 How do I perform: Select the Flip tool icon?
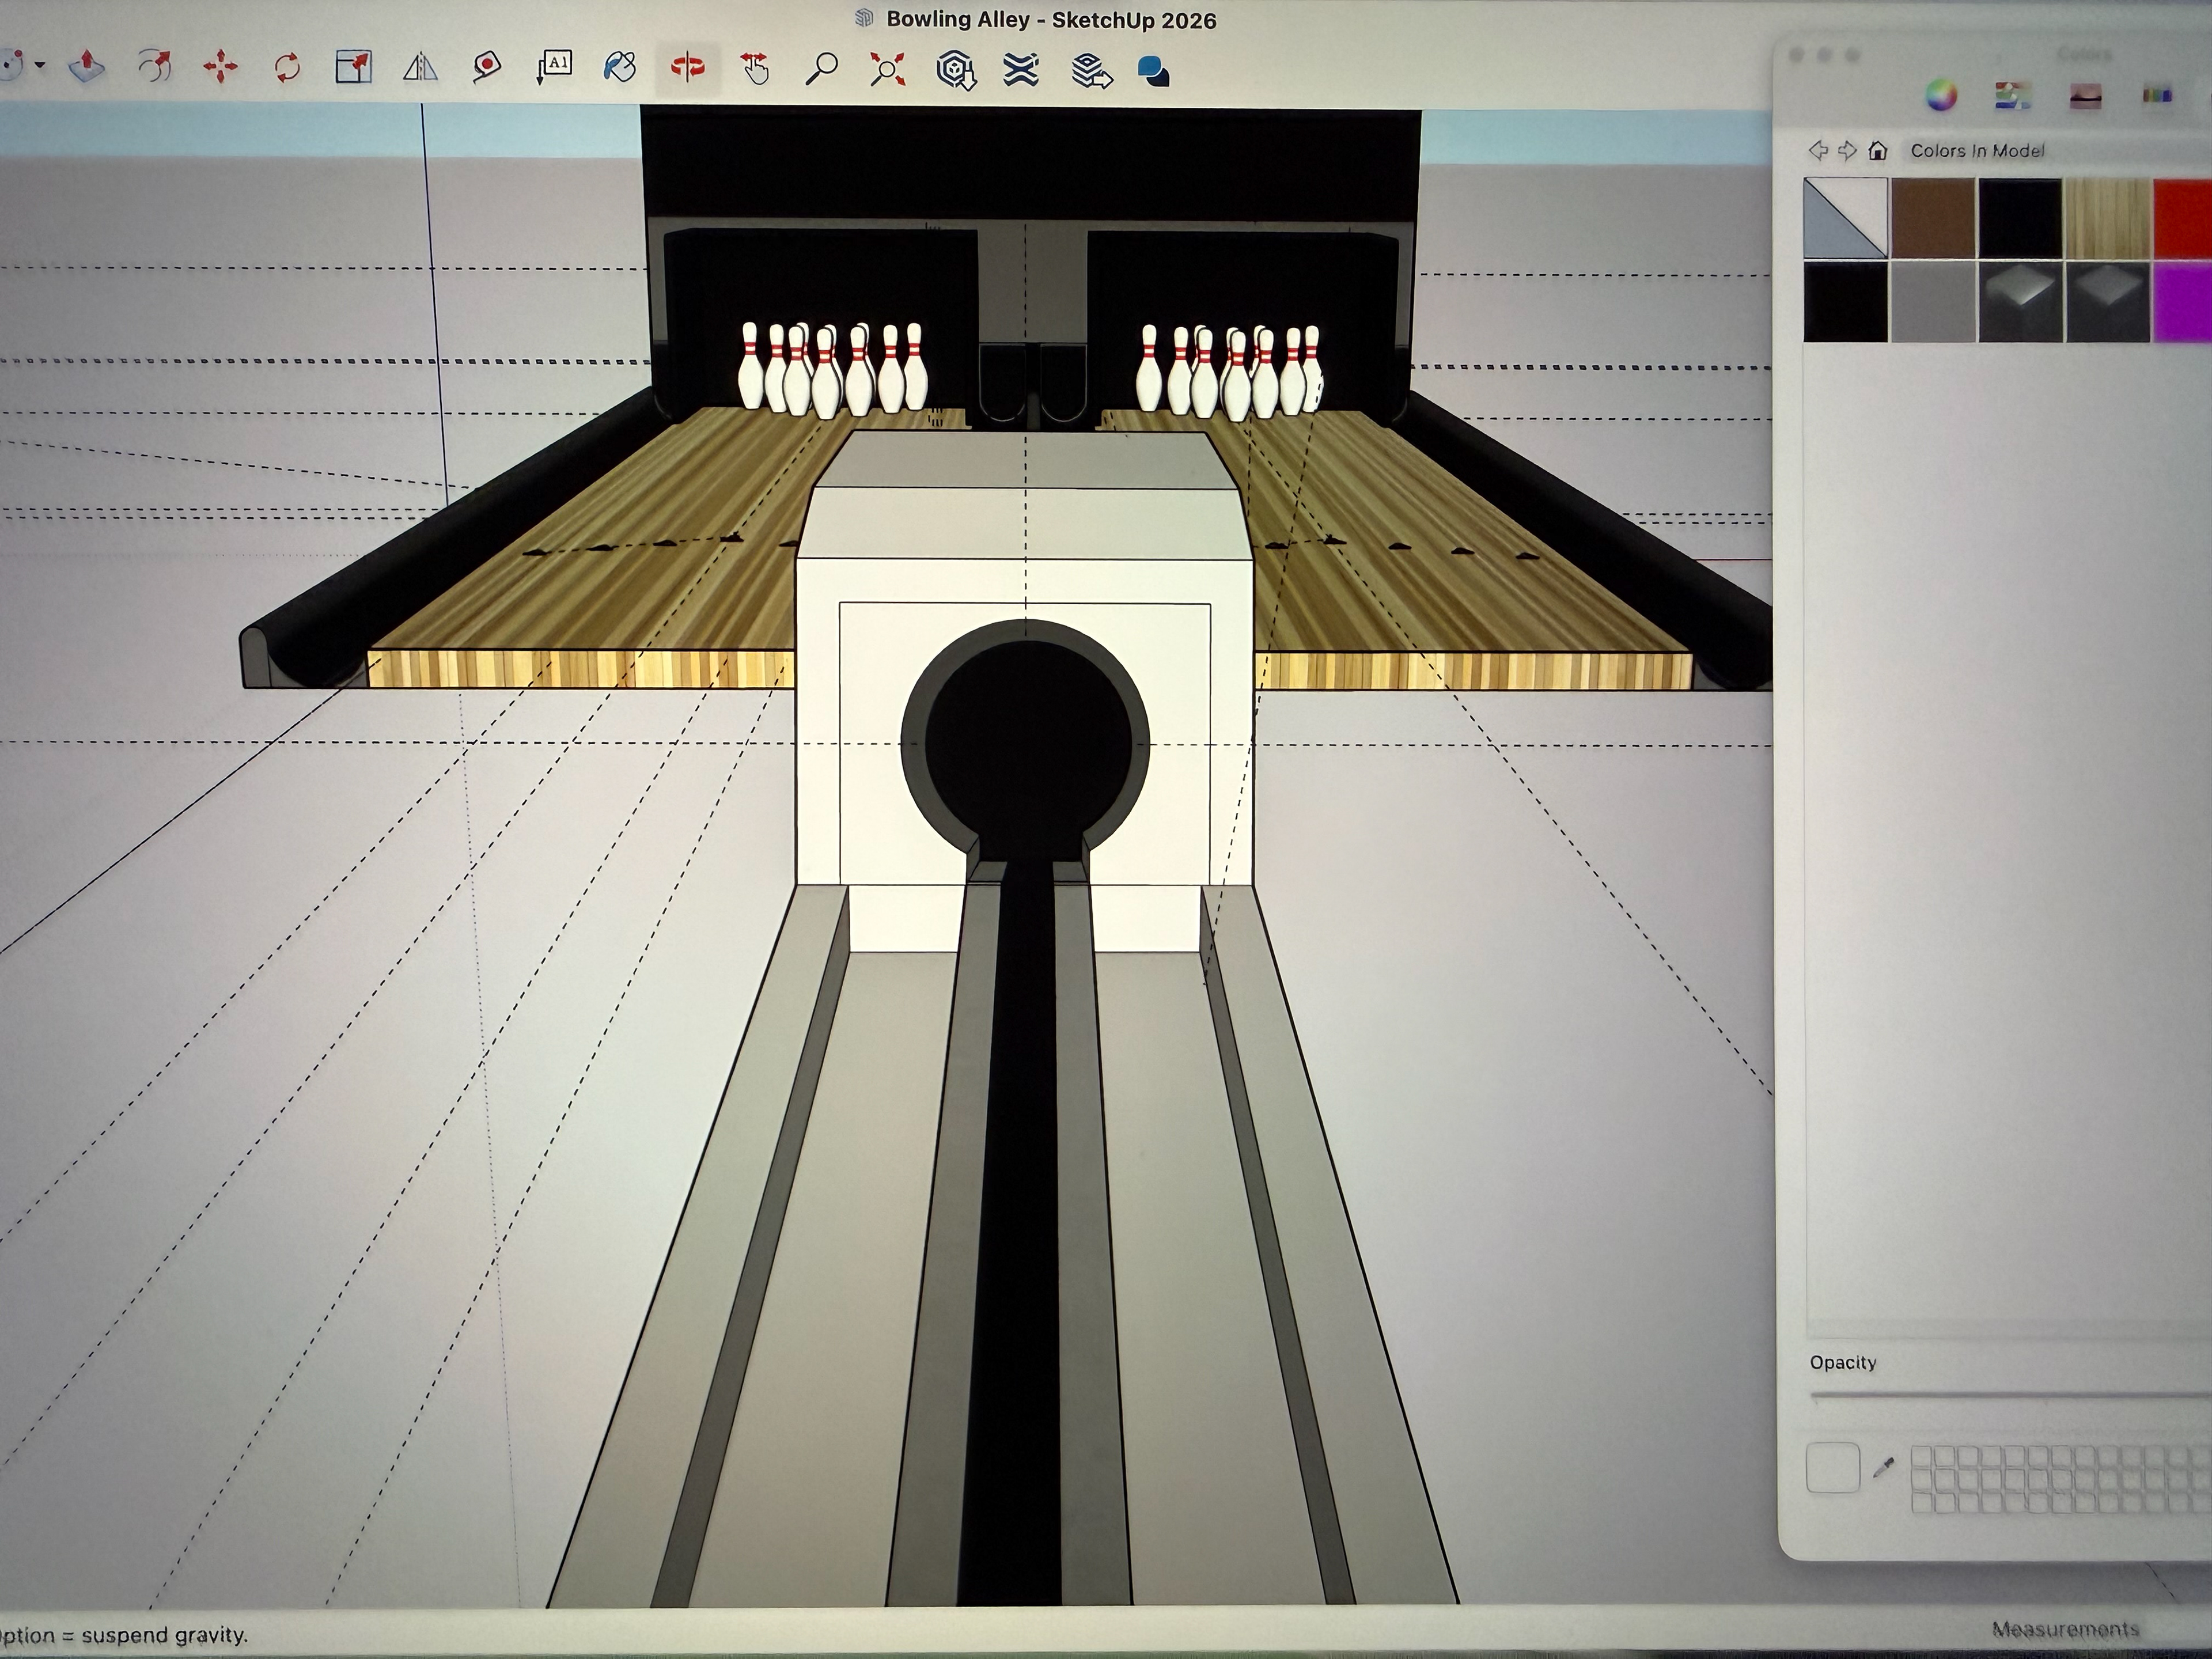click(x=420, y=68)
